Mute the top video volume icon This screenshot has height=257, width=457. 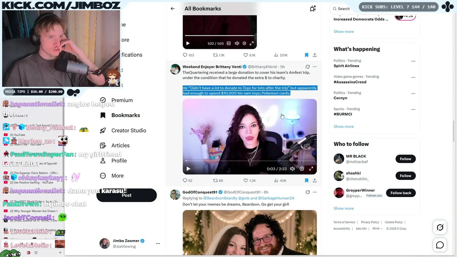pyautogui.click(x=237, y=44)
